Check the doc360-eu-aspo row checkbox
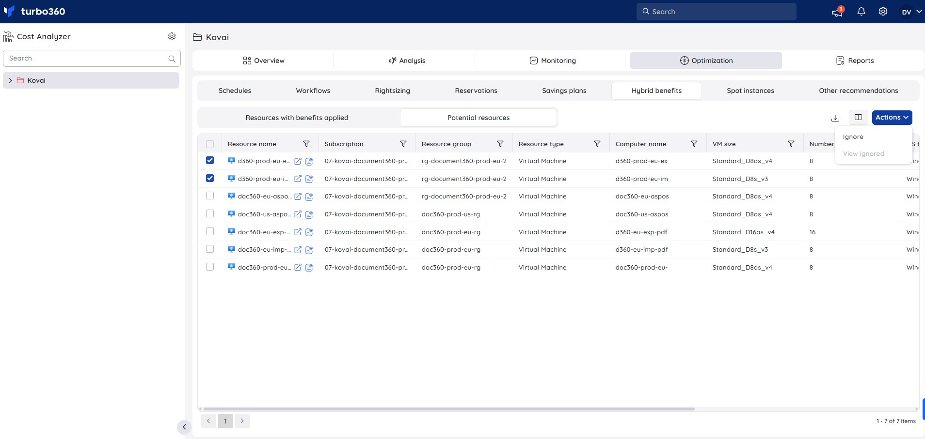The width and height of the screenshot is (925, 439). (x=210, y=196)
